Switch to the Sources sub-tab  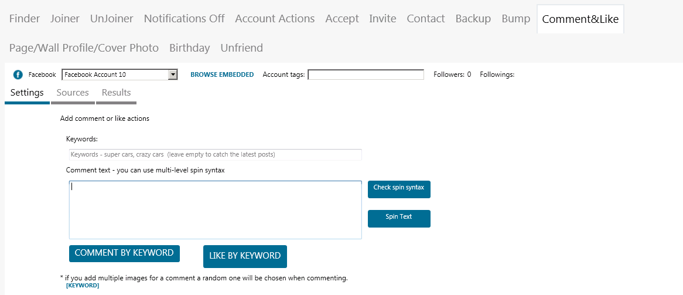click(x=73, y=93)
